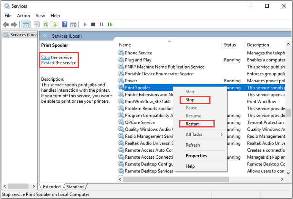Click the Stop the service link

[45, 57]
